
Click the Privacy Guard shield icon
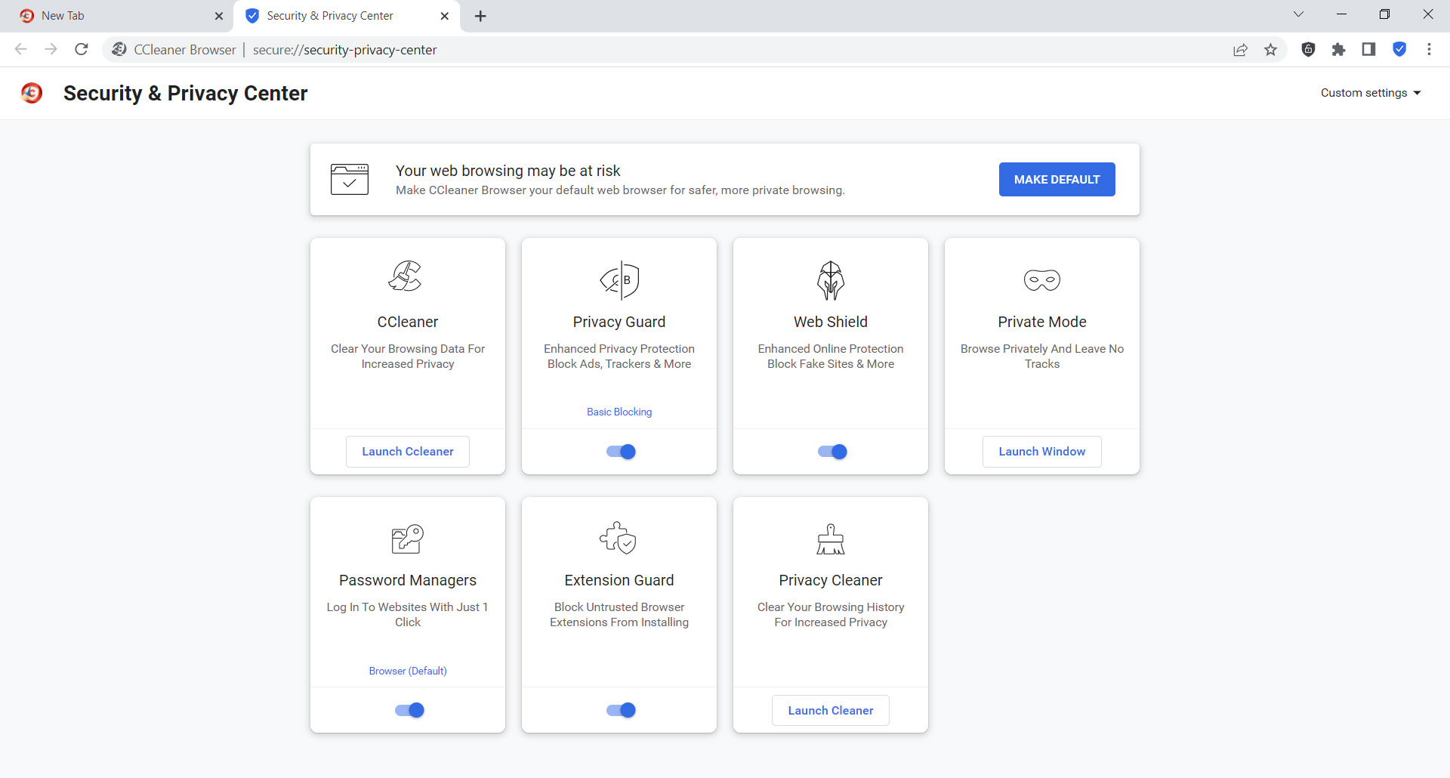pos(619,279)
